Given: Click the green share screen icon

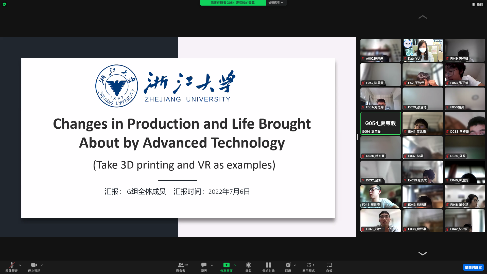Looking at the screenshot, I should click(x=226, y=265).
